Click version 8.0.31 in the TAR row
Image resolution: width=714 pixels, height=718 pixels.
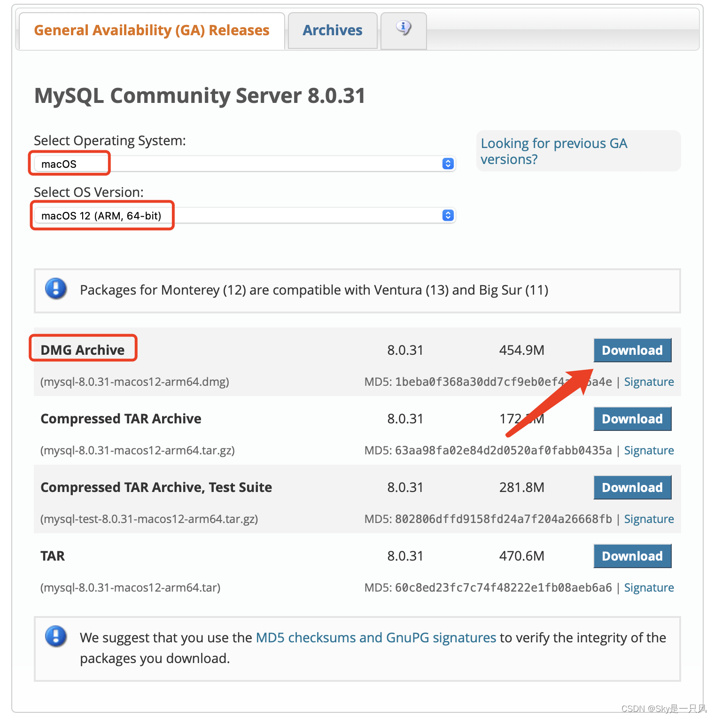tap(405, 556)
